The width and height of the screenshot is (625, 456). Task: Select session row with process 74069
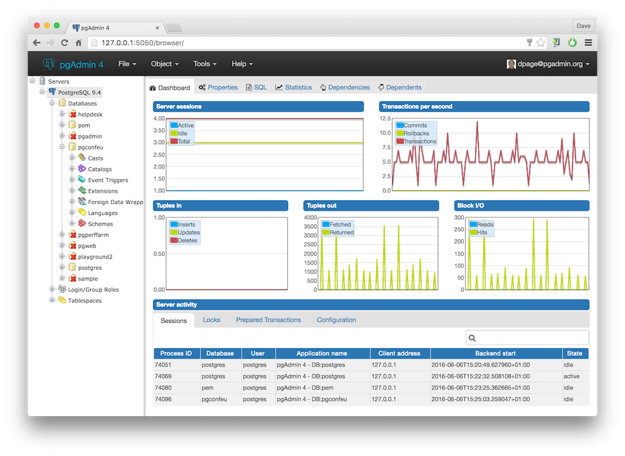pyautogui.click(x=371, y=376)
